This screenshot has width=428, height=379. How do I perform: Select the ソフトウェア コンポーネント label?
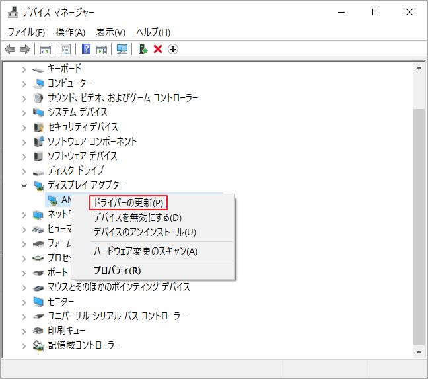(92, 142)
